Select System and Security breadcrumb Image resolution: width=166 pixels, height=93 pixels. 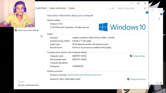(58, 8)
